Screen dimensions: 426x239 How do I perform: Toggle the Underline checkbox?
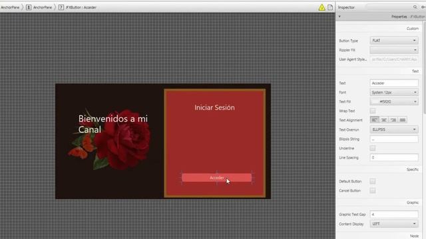[x=373, y=148]
